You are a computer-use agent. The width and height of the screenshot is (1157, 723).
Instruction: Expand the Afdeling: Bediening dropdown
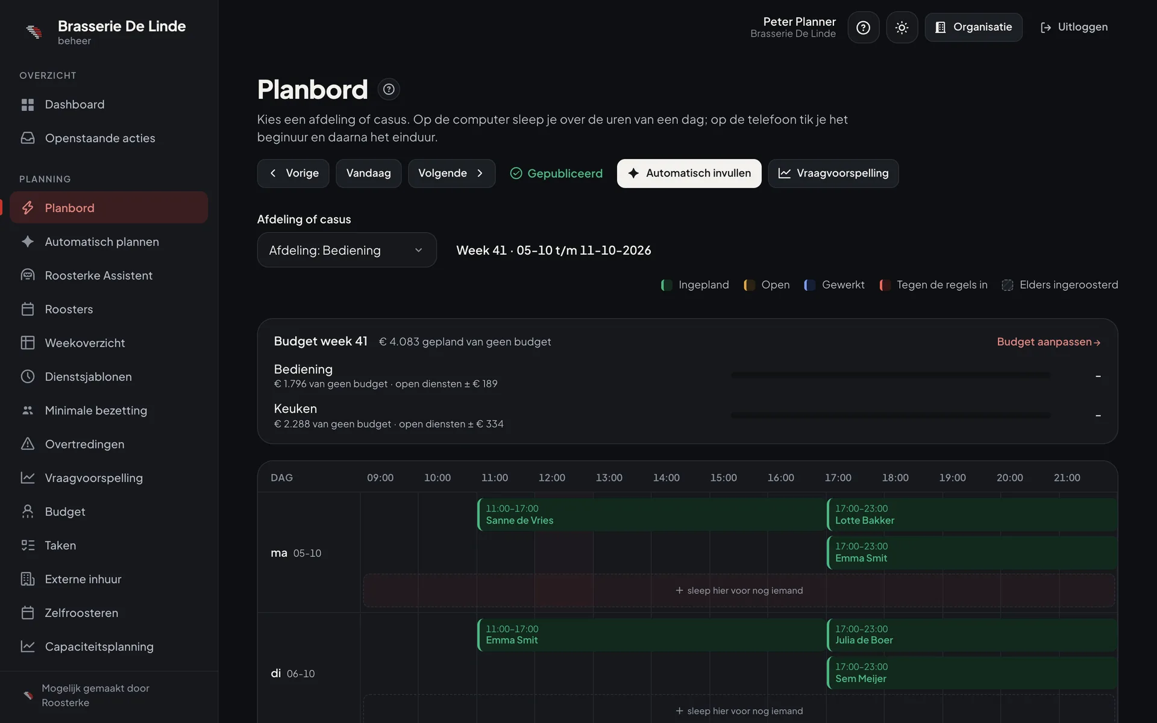pos(346,250)
